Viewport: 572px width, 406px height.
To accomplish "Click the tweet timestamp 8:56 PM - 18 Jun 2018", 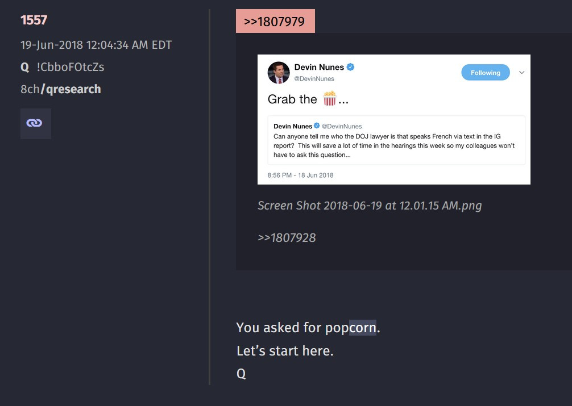I will coord(300,175).
